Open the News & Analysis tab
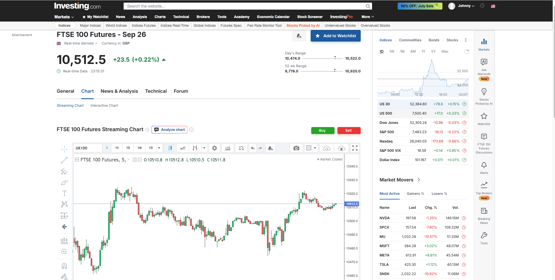Screen dimensions: 555x280 click(119, 91)
